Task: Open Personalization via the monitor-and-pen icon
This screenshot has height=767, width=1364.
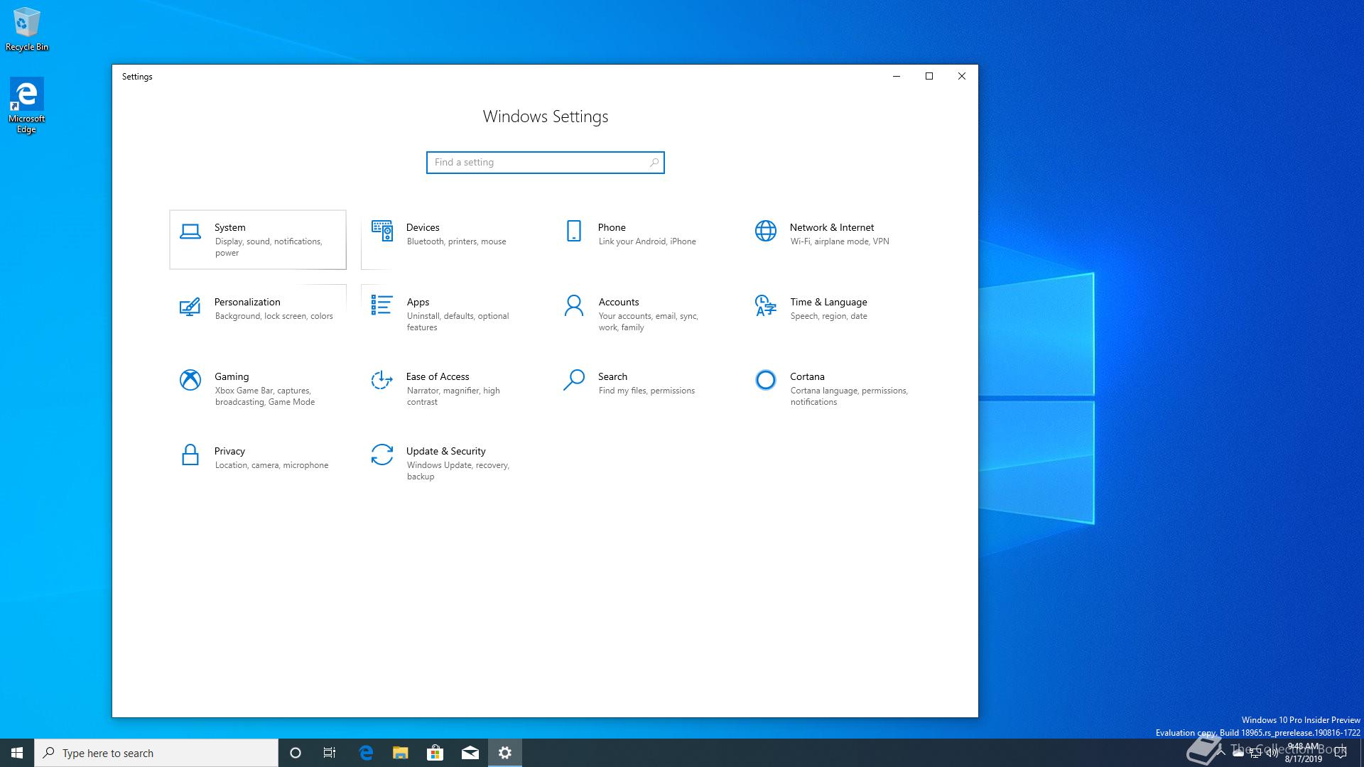Action: click(x=190, y=306)
